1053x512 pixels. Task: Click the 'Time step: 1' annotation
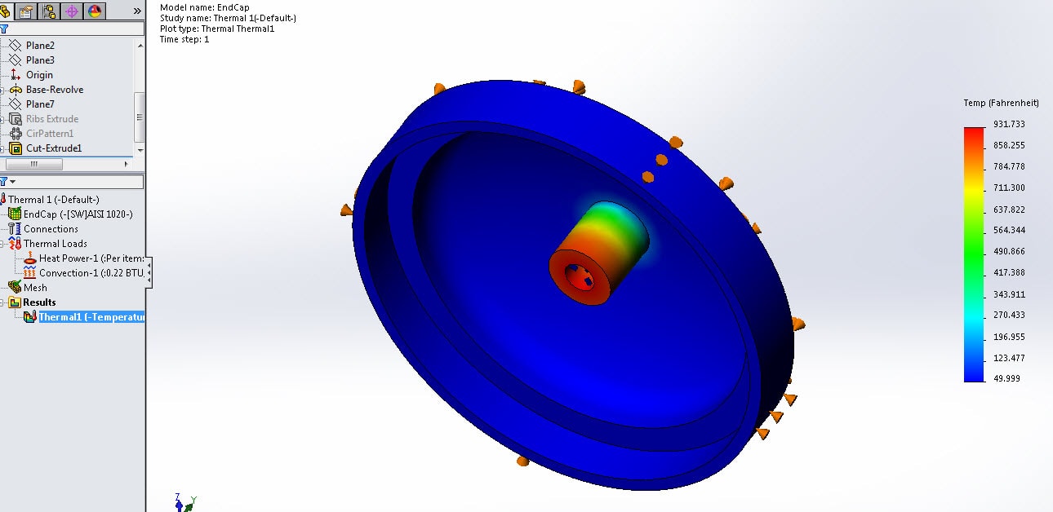[x=184, y=39]
